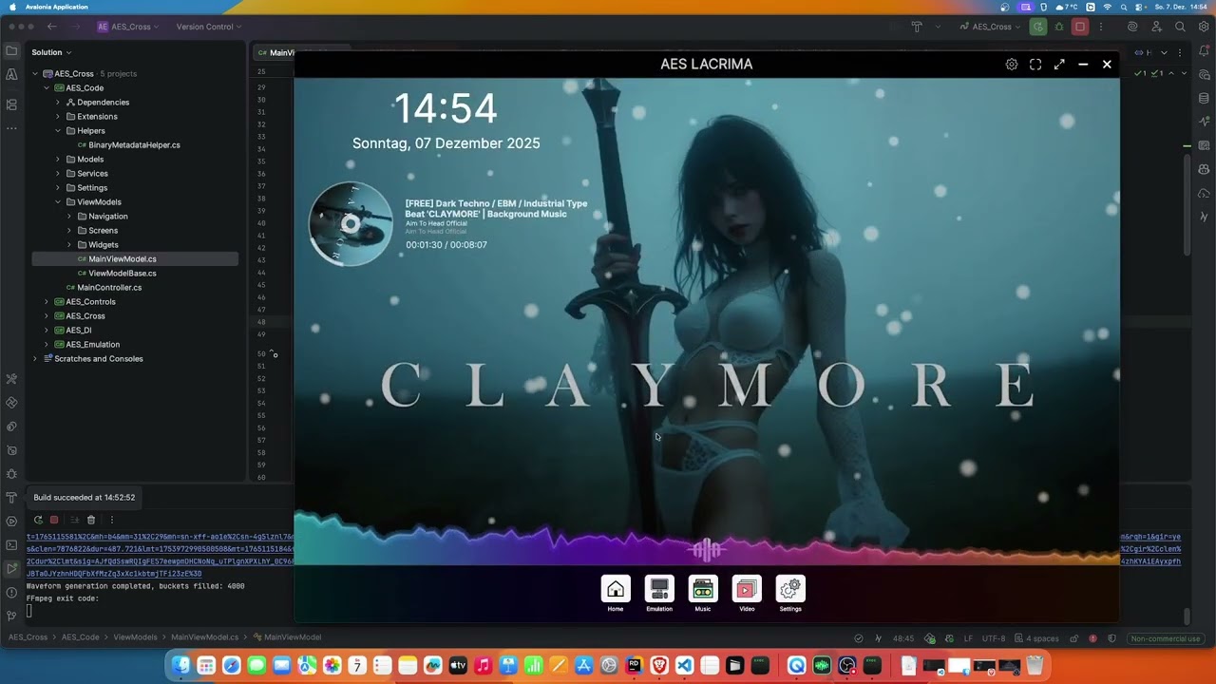Open the Terminal tool window icon
Image resolution: width=1216 pixels, height=684 pixels.
(x=11, y=545)
